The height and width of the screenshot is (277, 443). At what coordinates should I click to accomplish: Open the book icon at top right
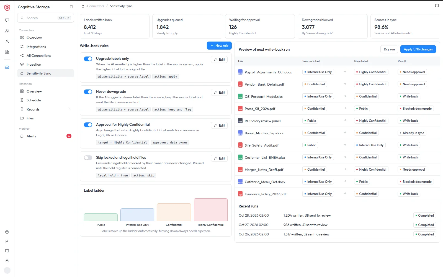pos(437,6)
